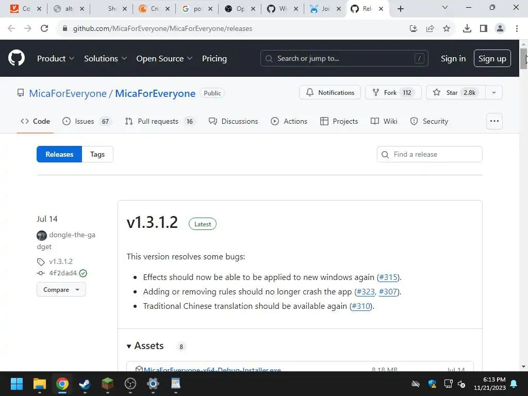Star the MicaForEveryone repository
The width and height of the screenshot is (528, 396).
click(456, 93)
